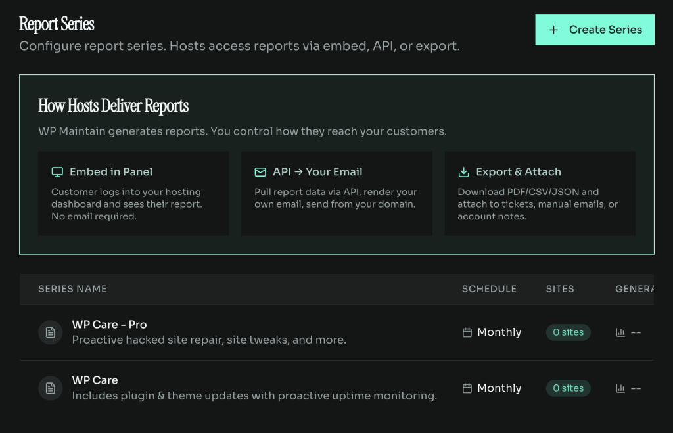Image resolution: width=673 pixels, height=433 pixels.
Task: Click the bar chart icon in WP Care - Pro row
Action: [620, 332]
